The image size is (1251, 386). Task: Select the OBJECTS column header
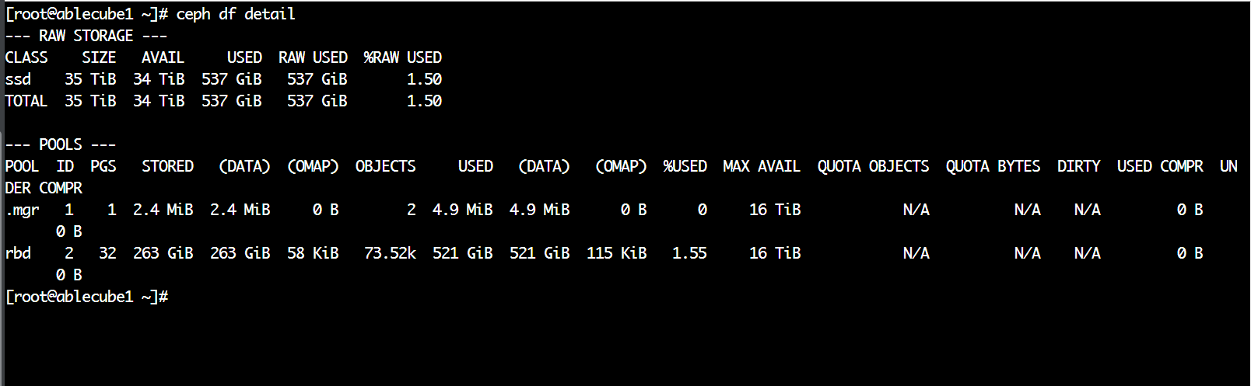click(385, 166)
